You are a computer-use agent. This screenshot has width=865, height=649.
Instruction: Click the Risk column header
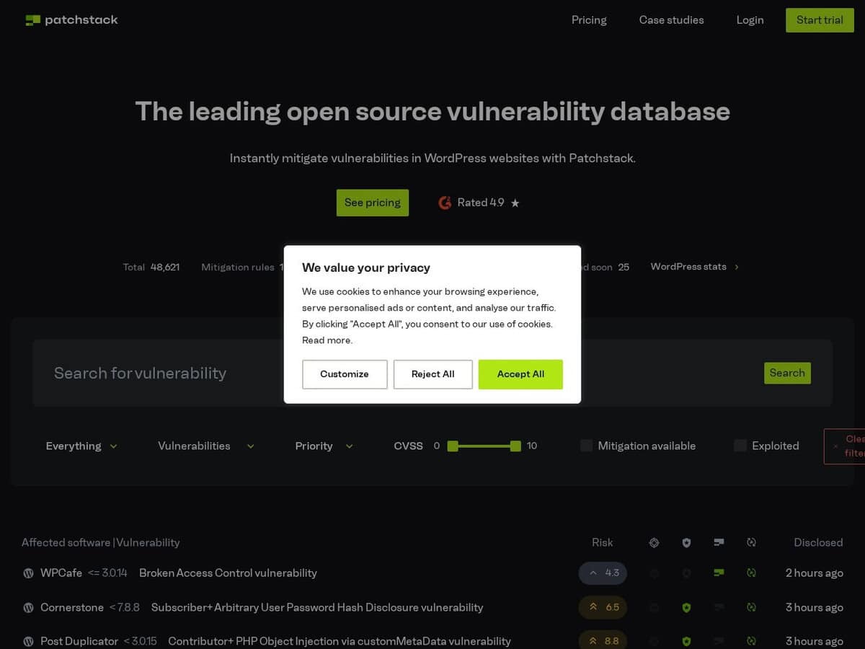[603, 542]
